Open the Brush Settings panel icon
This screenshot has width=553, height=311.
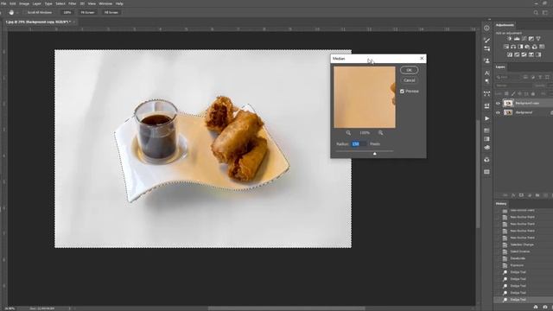point(486,41)
